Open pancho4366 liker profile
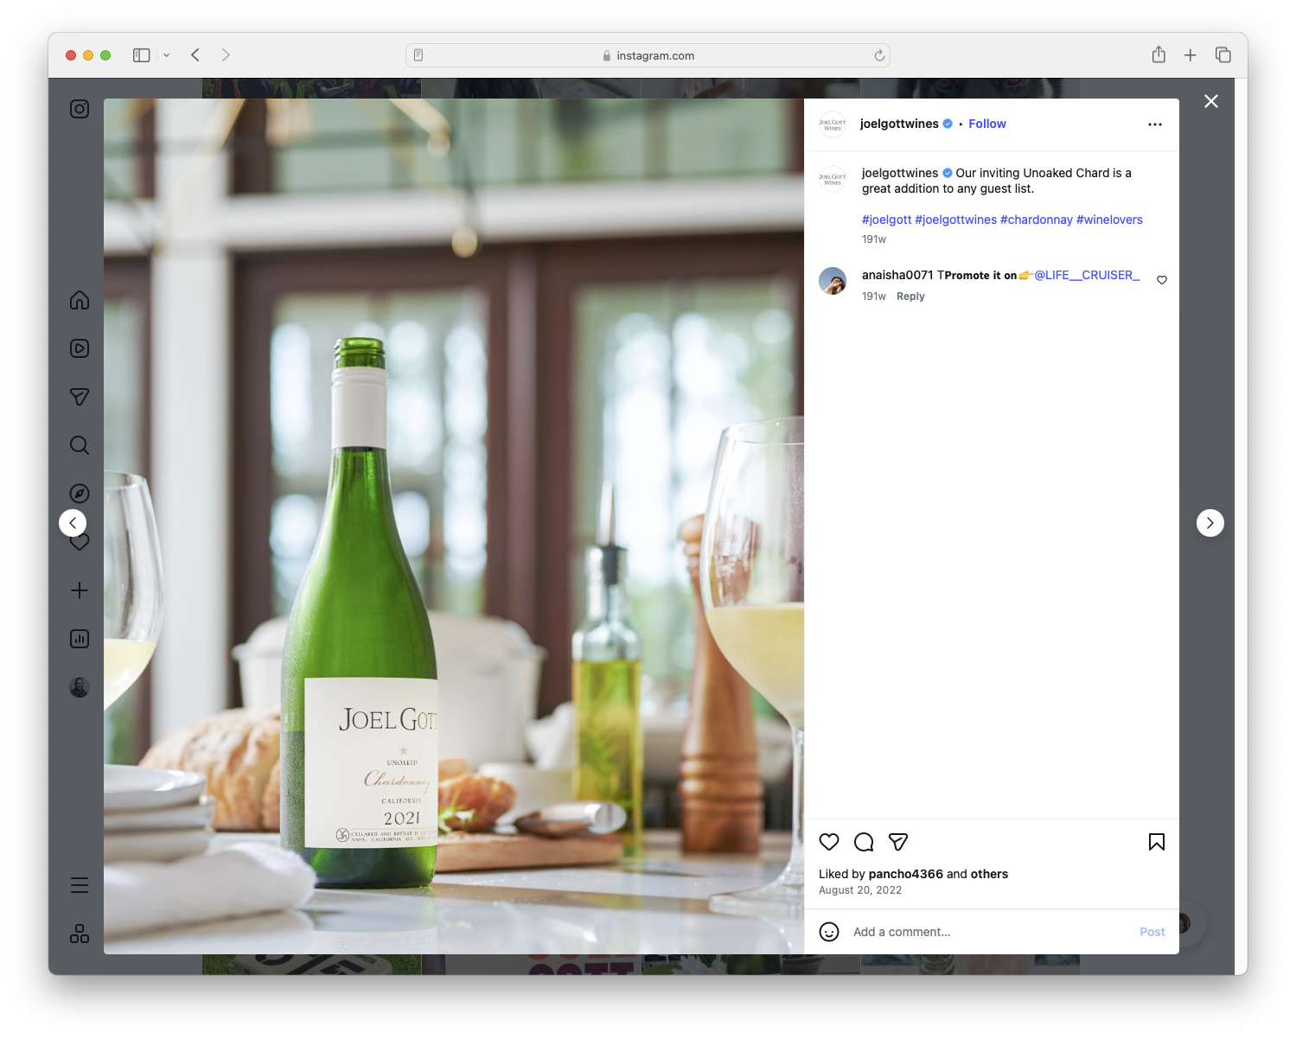This screenshot has height=1039, width=1296. (x=905, y=874)
